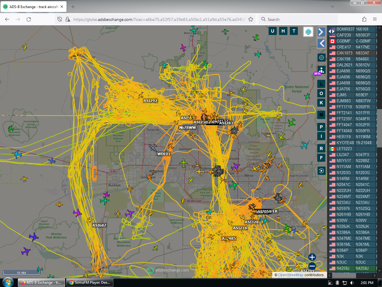Close the ADS-B Exchange browser tab

point(62,7)
